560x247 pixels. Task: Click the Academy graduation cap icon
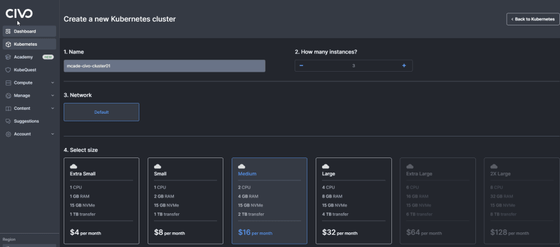[x=8, y=57]
